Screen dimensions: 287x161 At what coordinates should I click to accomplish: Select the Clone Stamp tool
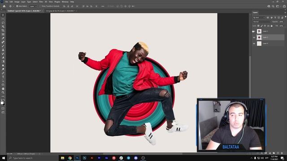pos(3,50)
